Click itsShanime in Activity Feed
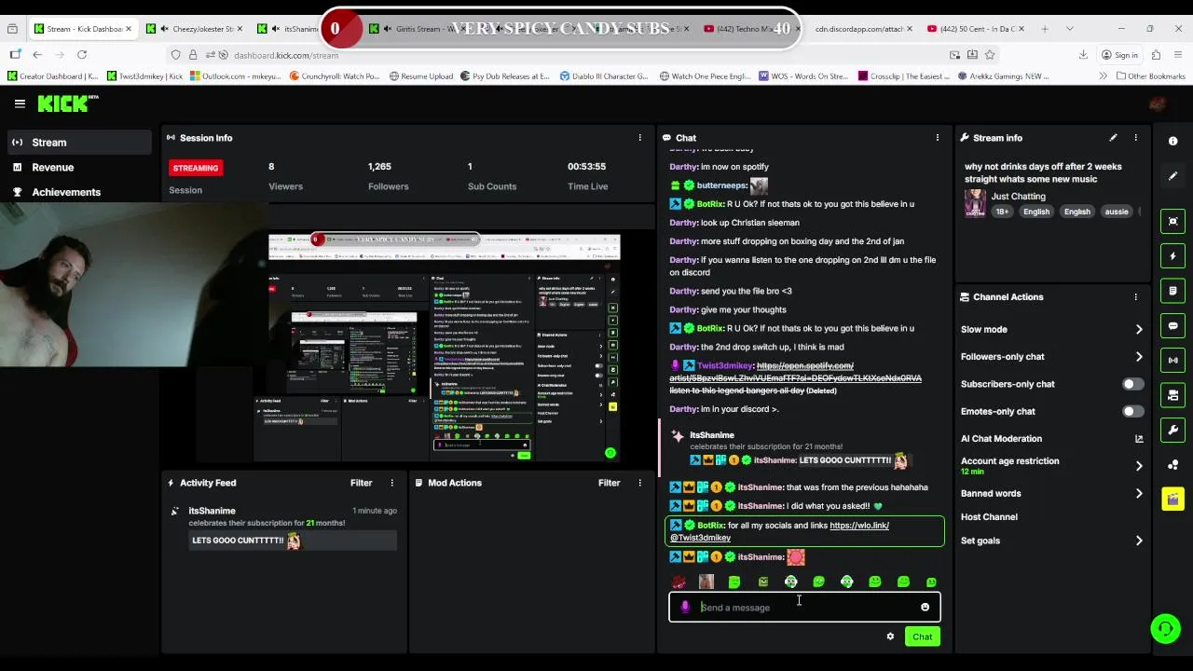This screenshot has width=1193, height=671. coord(212,511)
